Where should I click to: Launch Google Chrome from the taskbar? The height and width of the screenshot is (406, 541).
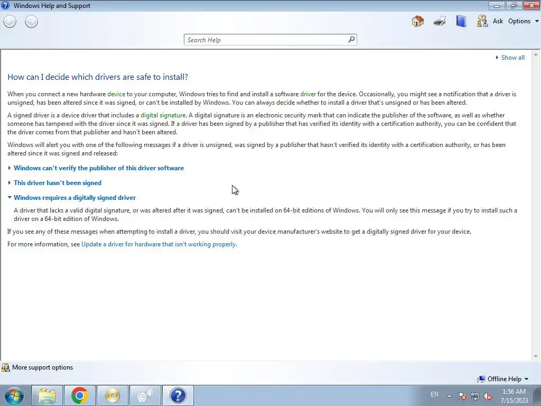pos(80,395)
